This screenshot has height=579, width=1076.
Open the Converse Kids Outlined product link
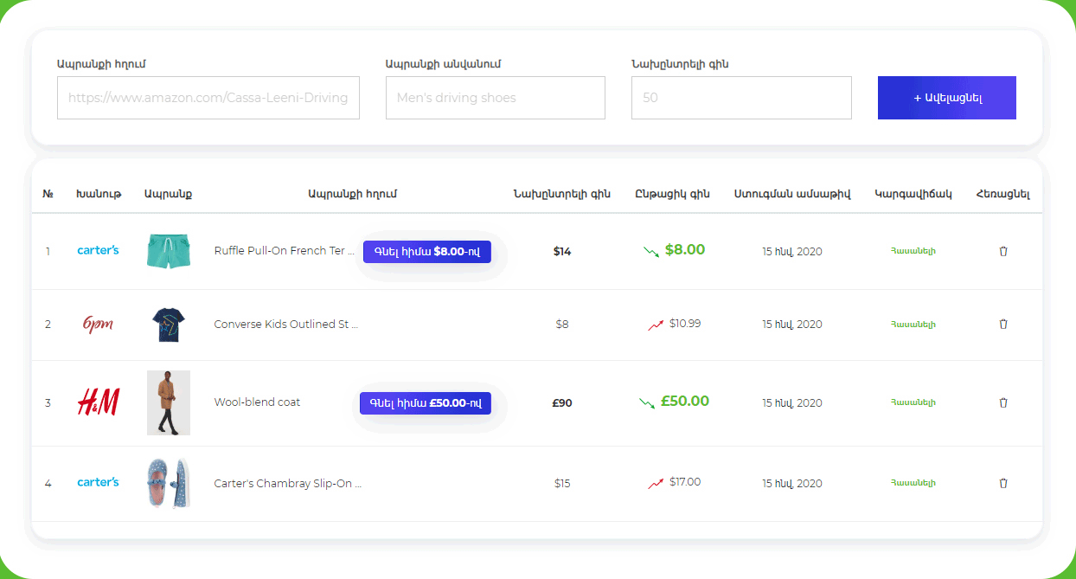pos(285,325)
